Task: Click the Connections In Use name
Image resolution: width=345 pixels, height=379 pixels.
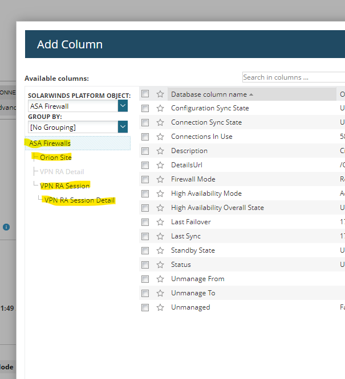Action: (x=201, y=137)
